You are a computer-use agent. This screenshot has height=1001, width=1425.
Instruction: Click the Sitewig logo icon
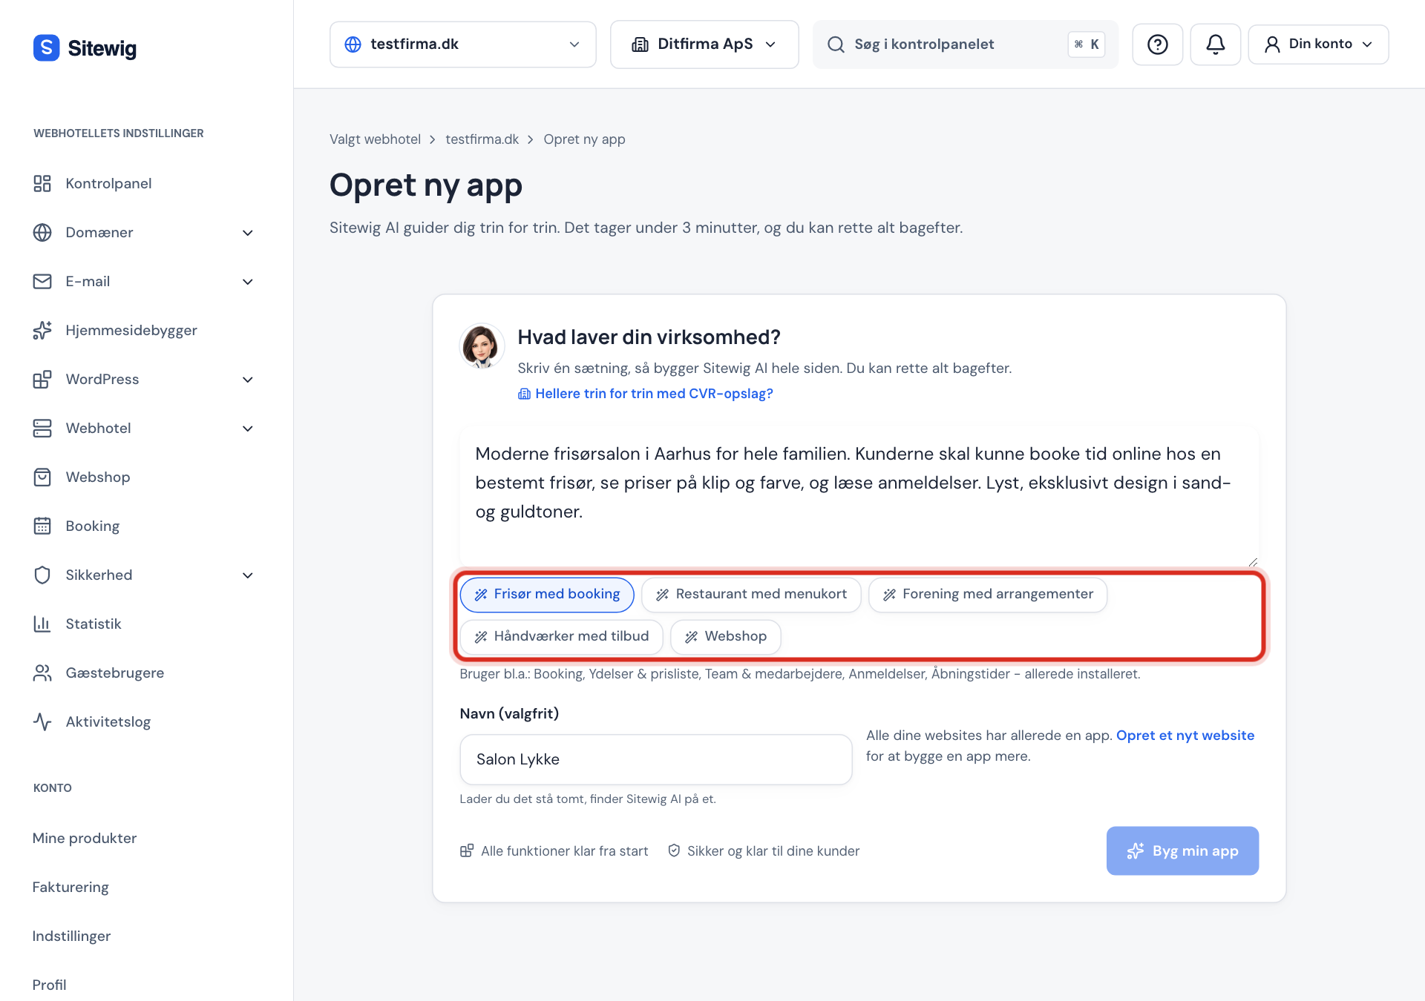coord(46,48)
